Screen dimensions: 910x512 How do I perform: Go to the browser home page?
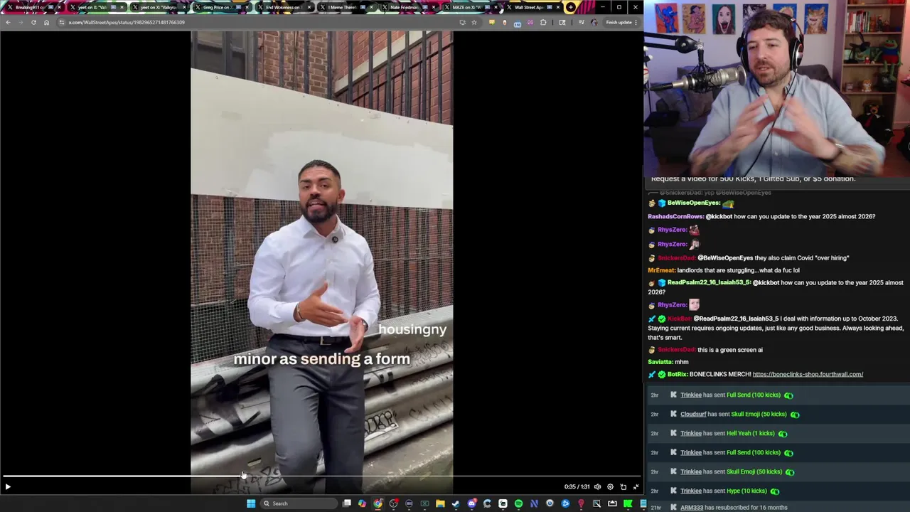click(x=46, y=22)
